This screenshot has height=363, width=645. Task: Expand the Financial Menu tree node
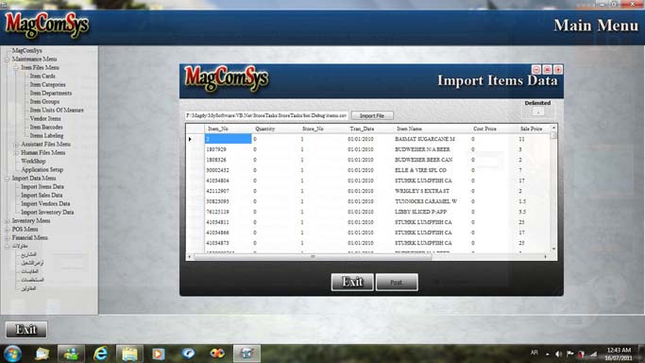tap(7, 238)
